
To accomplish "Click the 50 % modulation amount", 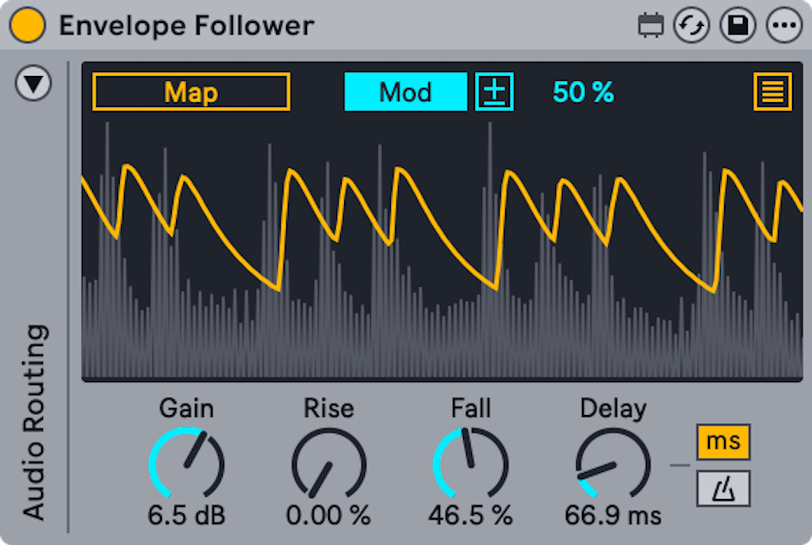I will (x=583, y=92).
